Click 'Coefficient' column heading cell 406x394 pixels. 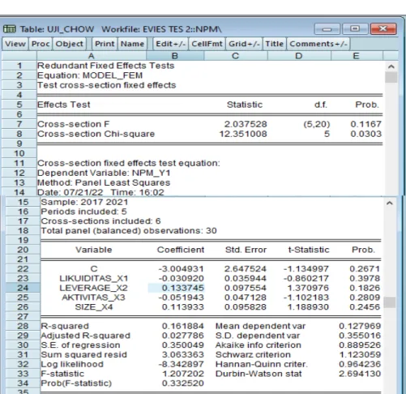click(181, 250)
